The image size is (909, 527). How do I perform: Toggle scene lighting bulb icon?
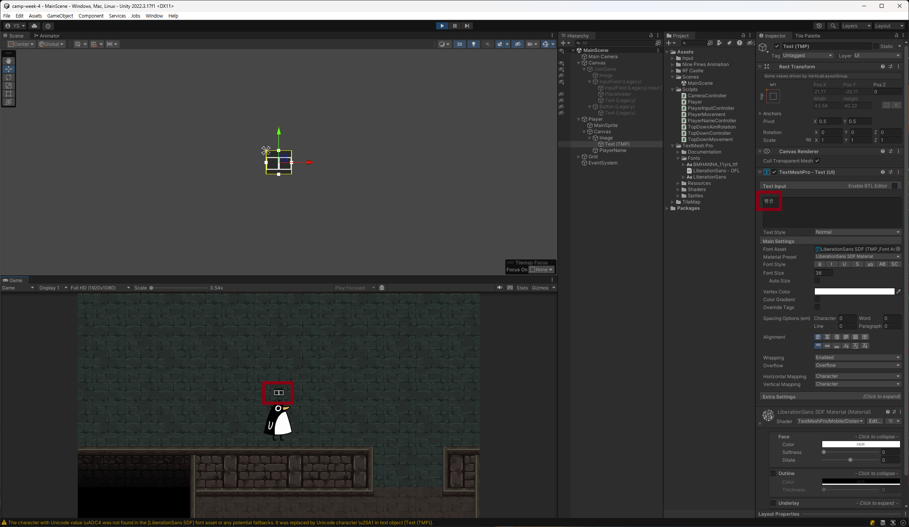click(474, 44)
